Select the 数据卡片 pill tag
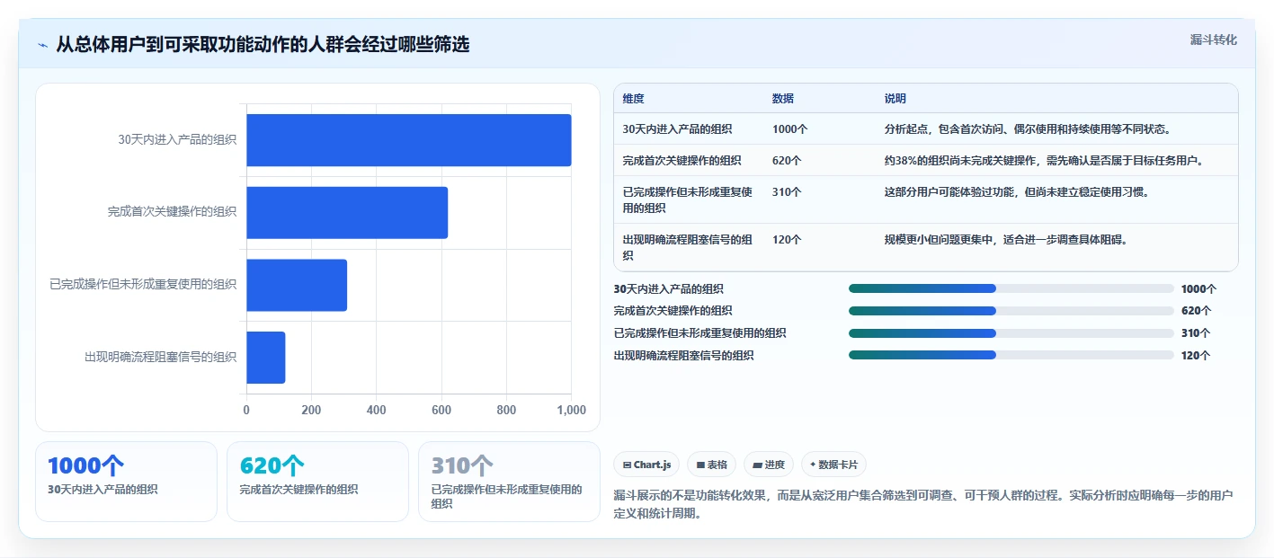This screenshot has width=1274, height=558. [x=833, y=465]
